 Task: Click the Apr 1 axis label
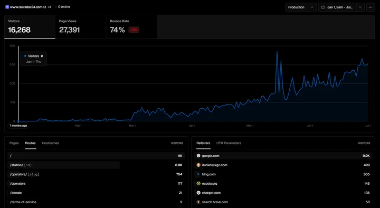click(192, 126)
